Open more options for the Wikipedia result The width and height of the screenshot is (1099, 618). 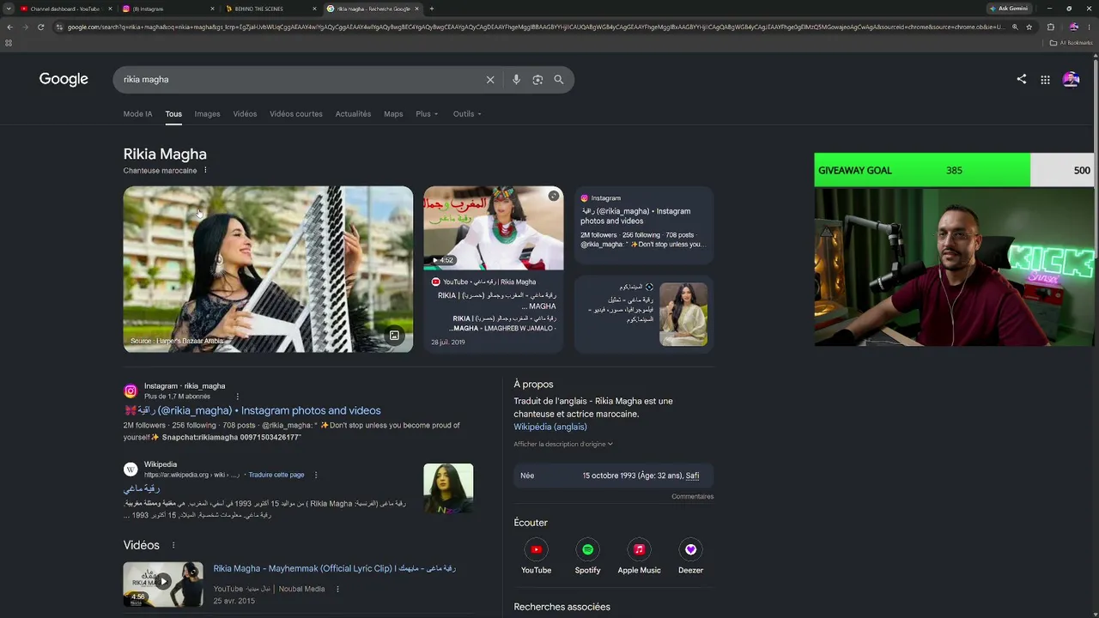(316, 475)
